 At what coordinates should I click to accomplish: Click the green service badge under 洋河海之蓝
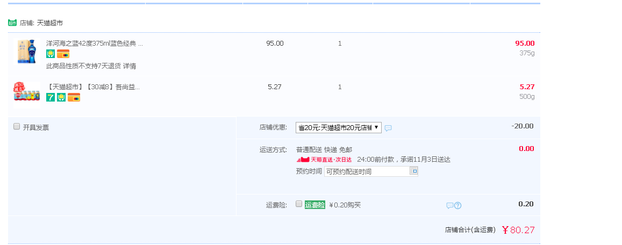(51, 54)
